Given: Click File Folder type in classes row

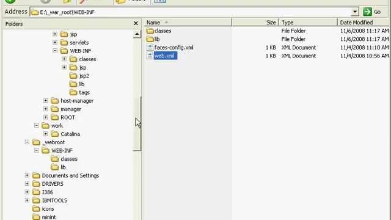Looking at the screenshot, I should [x=293, y=31].
